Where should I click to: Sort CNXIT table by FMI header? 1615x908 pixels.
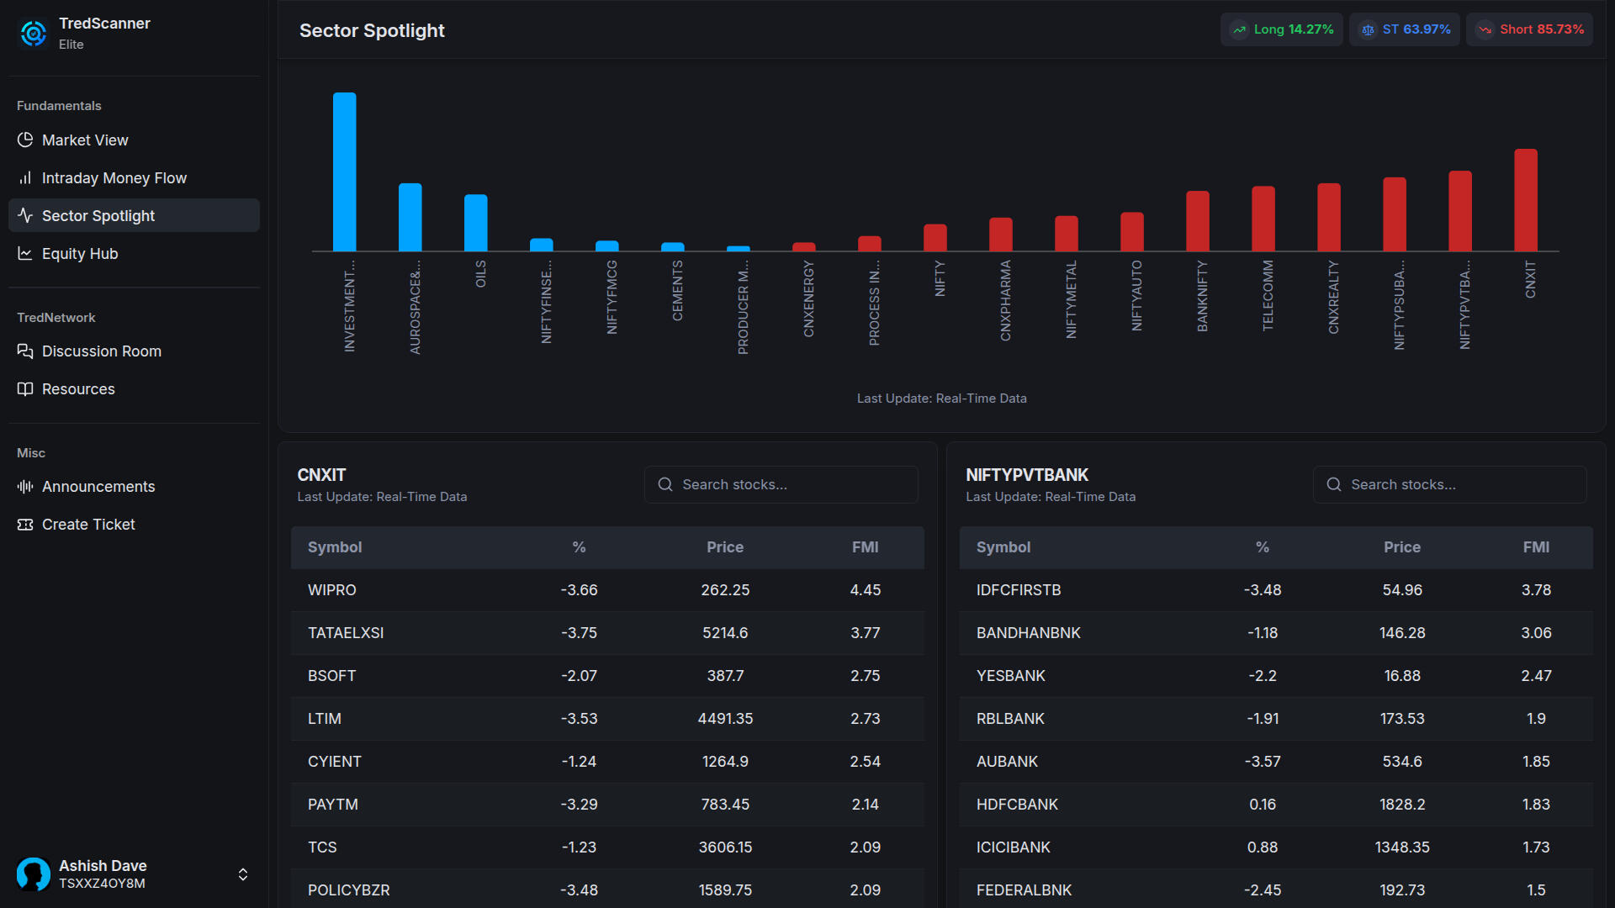point(865,547)
